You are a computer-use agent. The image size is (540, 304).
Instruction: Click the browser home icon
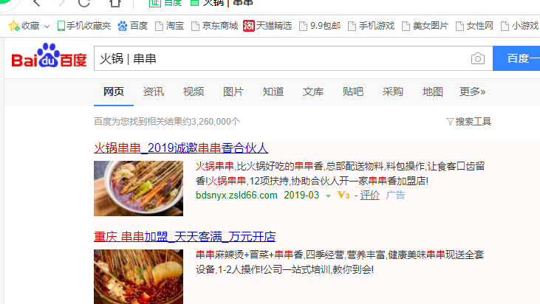115,3
